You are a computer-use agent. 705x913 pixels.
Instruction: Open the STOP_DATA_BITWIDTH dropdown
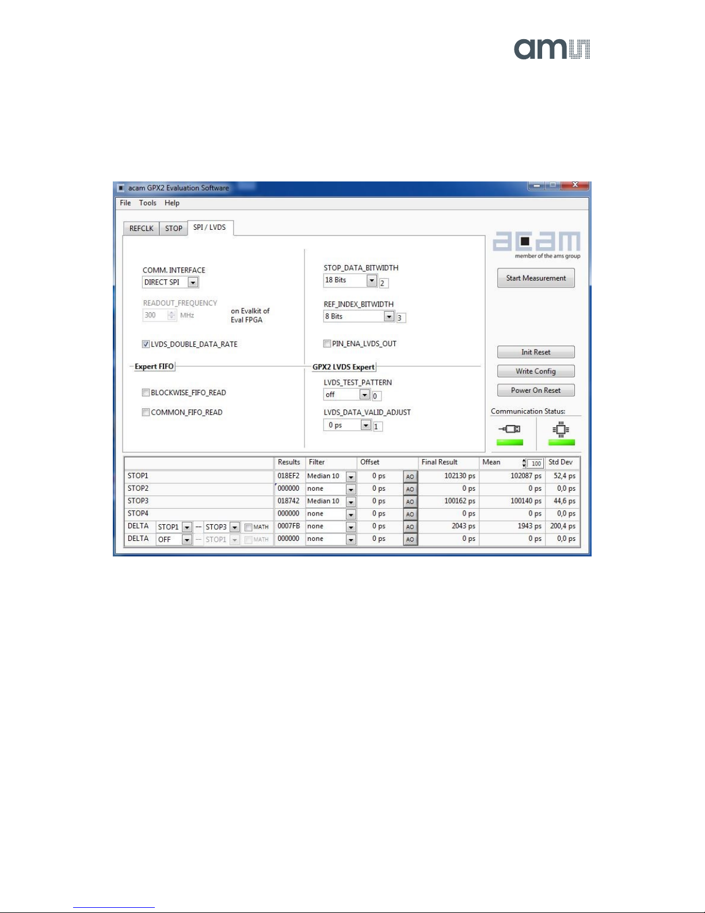372,281
